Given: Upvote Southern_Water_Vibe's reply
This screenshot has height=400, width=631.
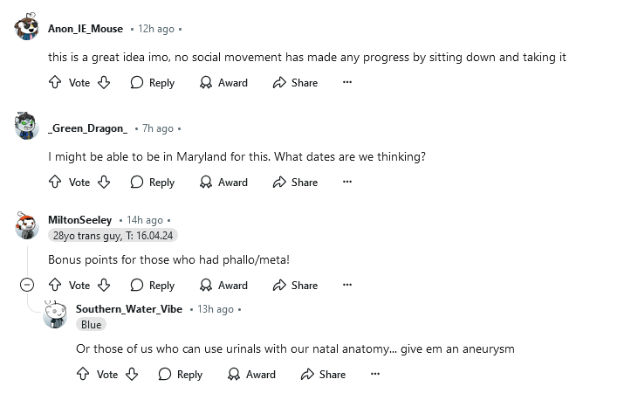Looking at the screenshot, I should click(x=83, y=375).
